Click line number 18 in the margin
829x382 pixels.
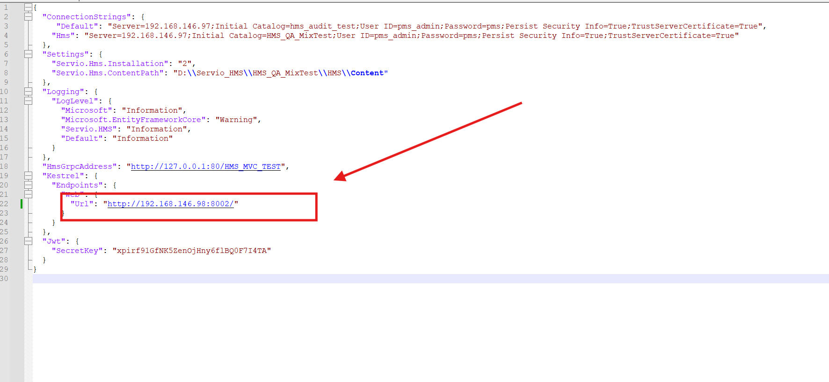tap(5, 166)
